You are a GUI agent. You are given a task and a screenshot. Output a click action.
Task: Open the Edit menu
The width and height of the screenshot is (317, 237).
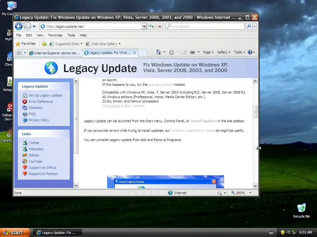click(29, 35)
